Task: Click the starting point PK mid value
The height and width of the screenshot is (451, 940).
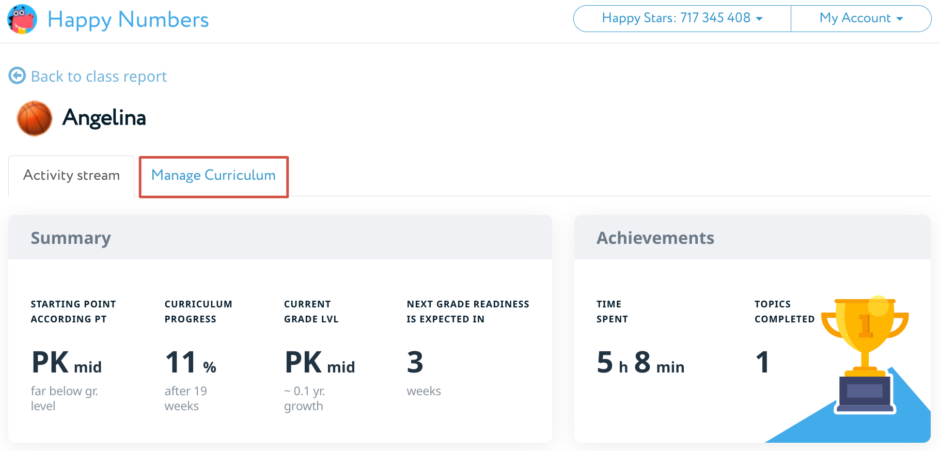Action: point(66,363)
